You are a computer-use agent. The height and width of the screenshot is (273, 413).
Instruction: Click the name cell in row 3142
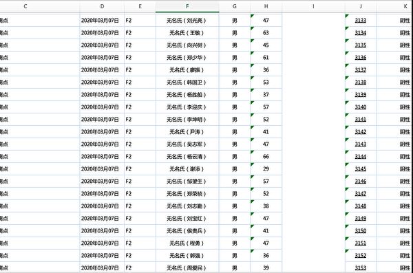(x=187, y=132)
